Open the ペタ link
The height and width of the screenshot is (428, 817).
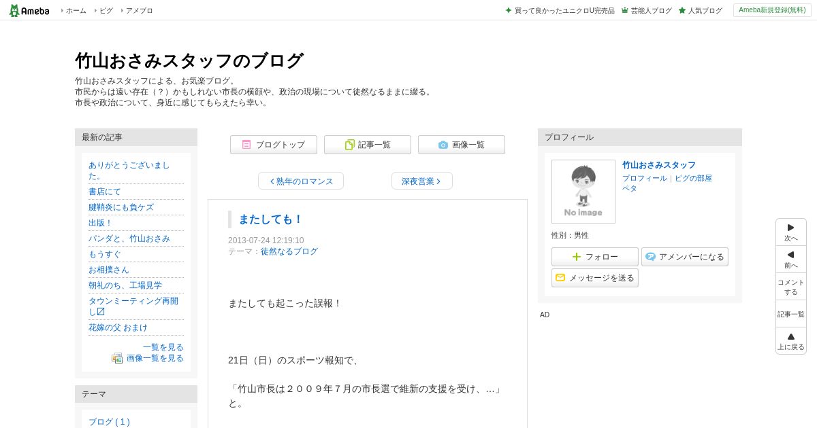(630, 188)
